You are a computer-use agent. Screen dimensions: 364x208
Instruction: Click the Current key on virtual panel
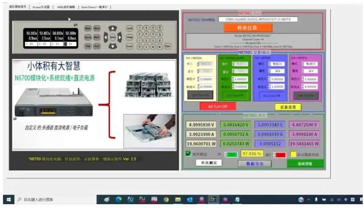pyautogui.click(x=130, y=46)
